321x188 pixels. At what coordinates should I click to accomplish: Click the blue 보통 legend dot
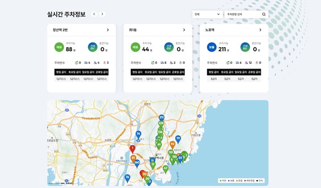click(x=228, y=180)
